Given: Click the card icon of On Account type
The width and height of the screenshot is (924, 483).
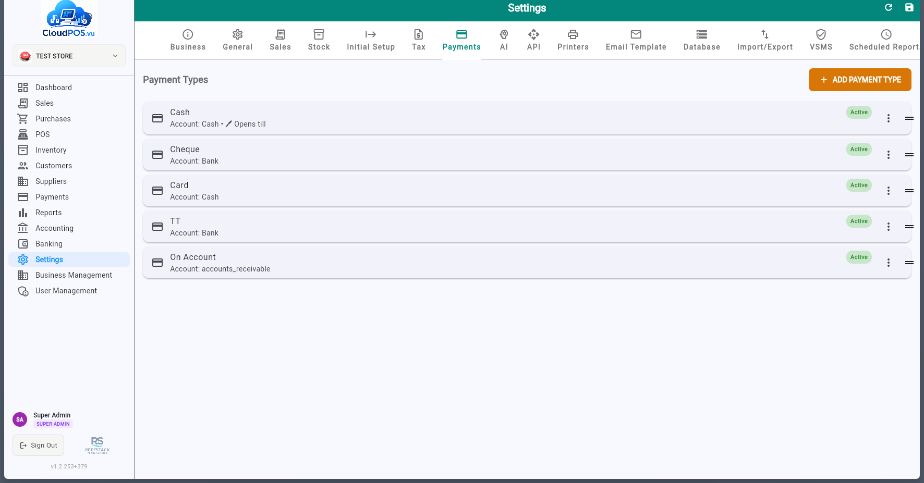Looking at the screenshot, I should tap(157, 263).
